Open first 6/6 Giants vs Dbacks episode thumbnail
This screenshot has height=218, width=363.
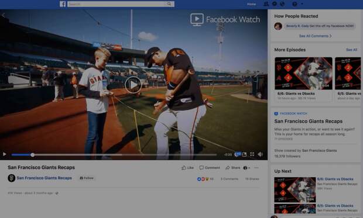pyautogui.click(x=303, y=74)
